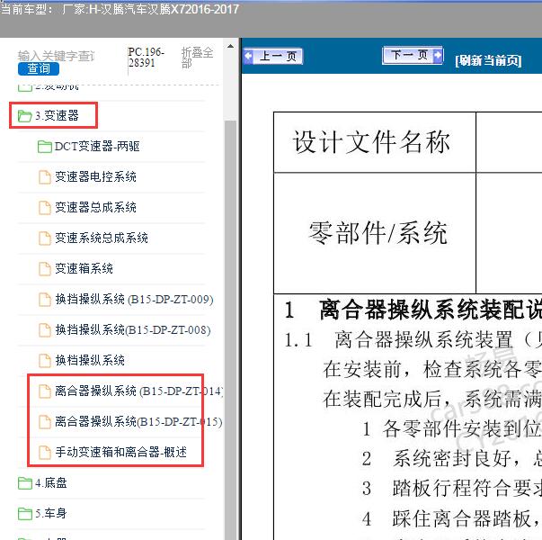
Task: Click document icon for 换挡操纵系统(B15-DP-ZT-008)
Action: click(45, 330)
